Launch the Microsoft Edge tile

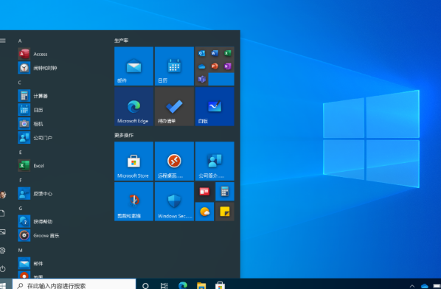(x=134, y=106)
